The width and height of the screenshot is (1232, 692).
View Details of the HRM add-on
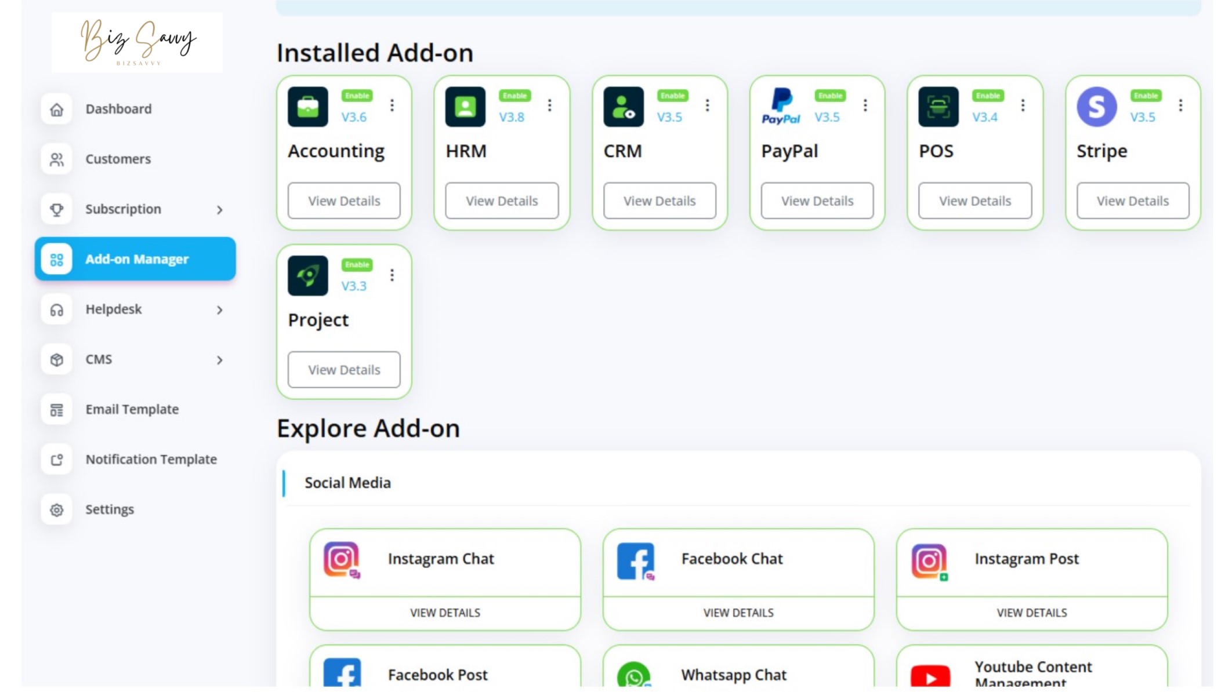pyautogui.click(x=502, y=201)
